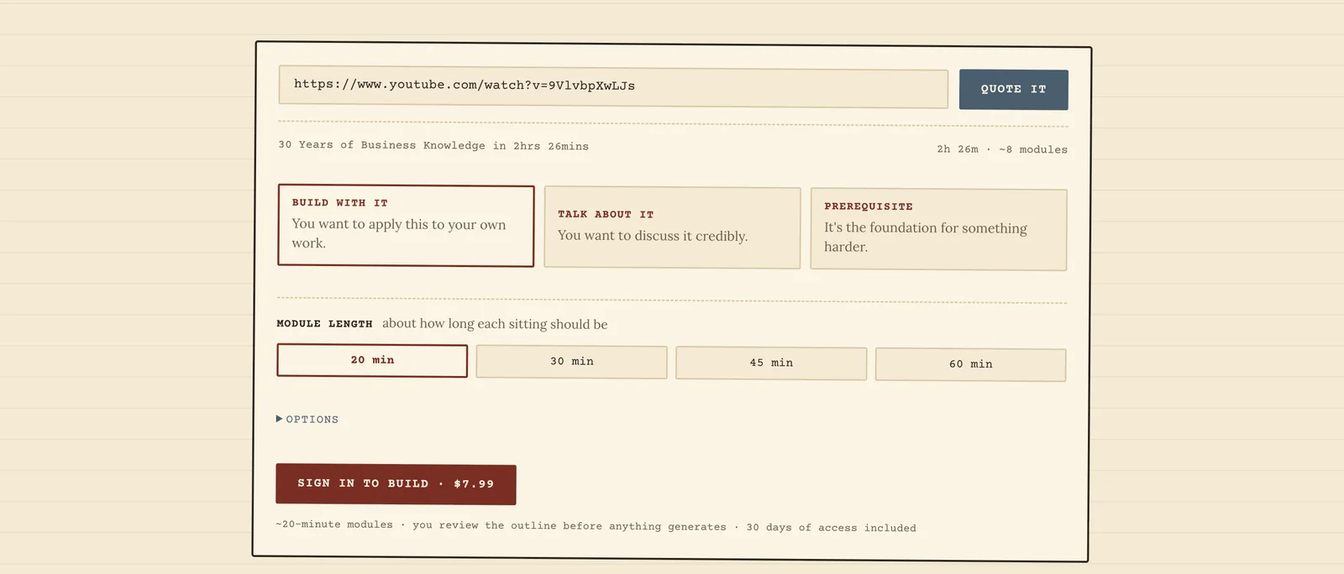Click the YouTube URL input field
This screenshot has height=574, width=1344.
click(613, 86)
